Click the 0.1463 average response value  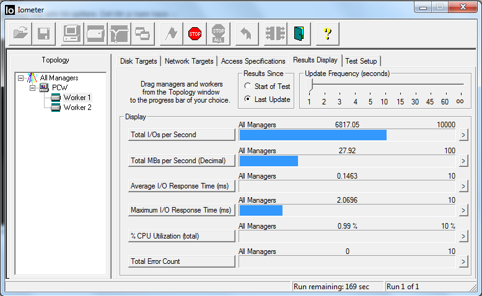pyautogui.click(x=347, y=176)
